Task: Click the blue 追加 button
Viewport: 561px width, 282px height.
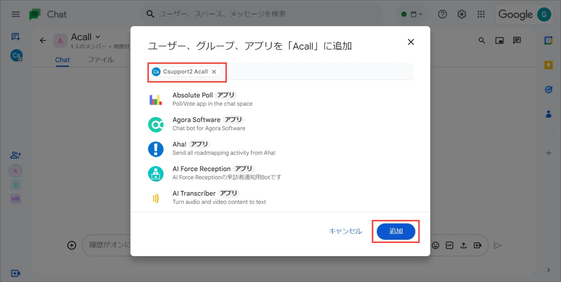Action: [396, 231]
